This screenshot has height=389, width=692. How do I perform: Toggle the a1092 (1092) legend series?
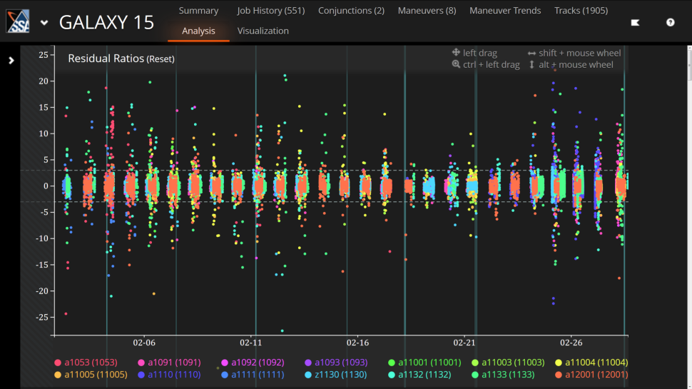click(x=253, y=363)
